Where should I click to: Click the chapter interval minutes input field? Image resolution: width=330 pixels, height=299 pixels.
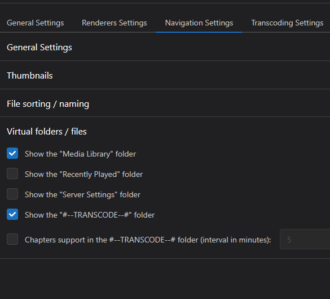[305, 239]
